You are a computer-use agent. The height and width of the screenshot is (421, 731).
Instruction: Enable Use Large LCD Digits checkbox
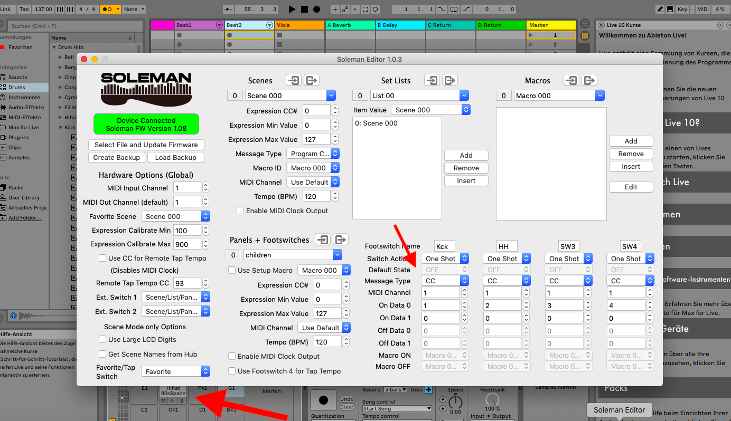[x=102, y=339]
